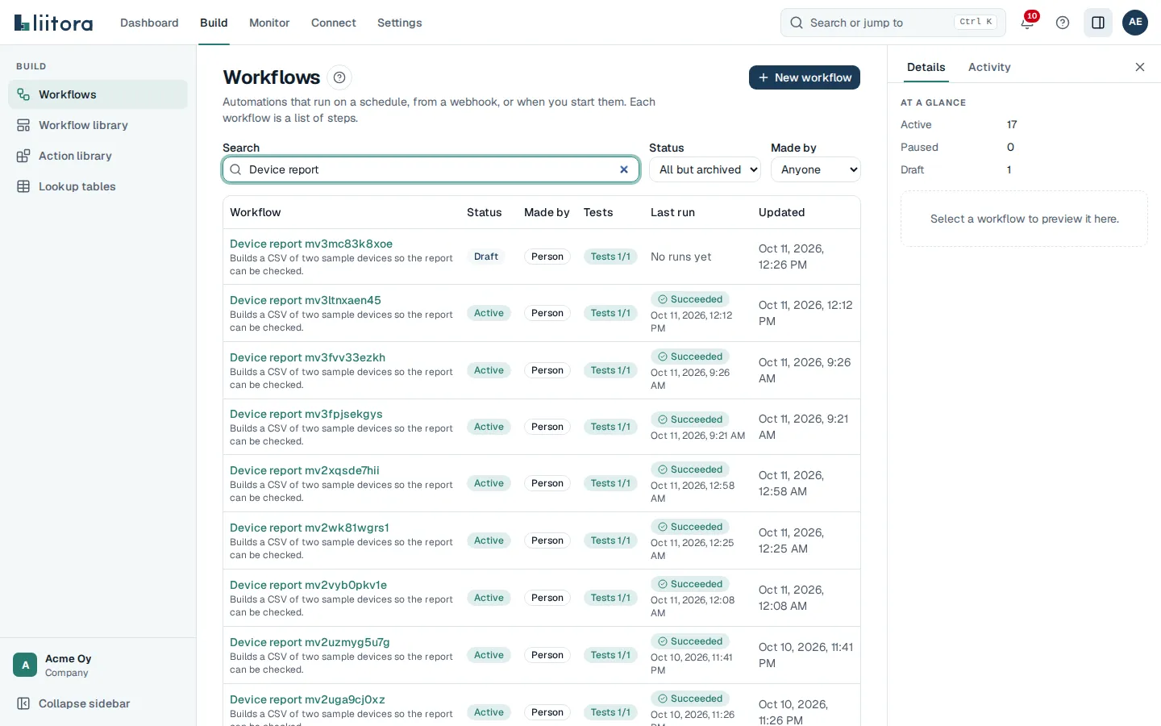Close the Details panel

point(1140,67)
